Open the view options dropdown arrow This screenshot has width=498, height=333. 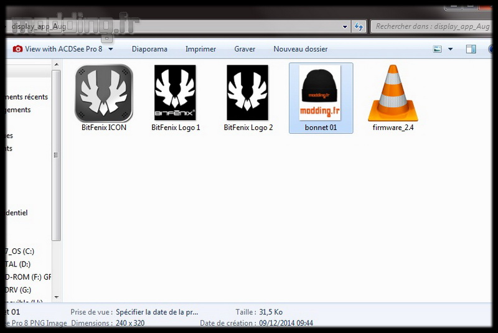tap(450, 49)
